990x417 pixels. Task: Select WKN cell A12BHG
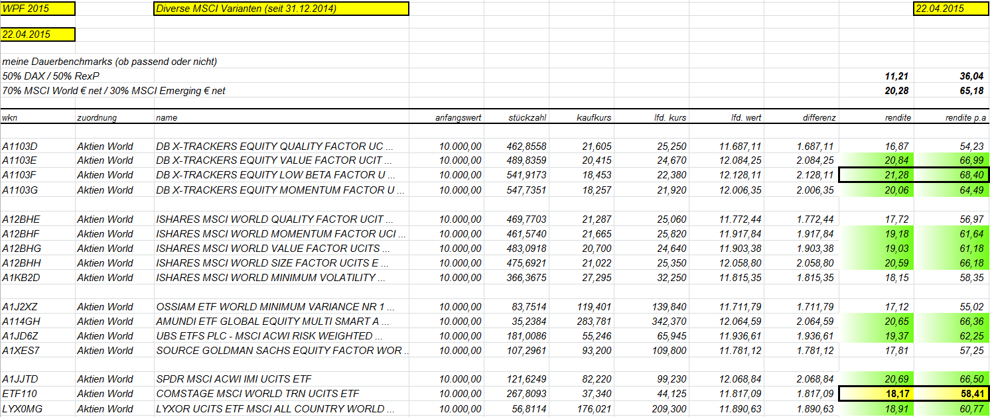pyautogui.click(x=21, y=248)
